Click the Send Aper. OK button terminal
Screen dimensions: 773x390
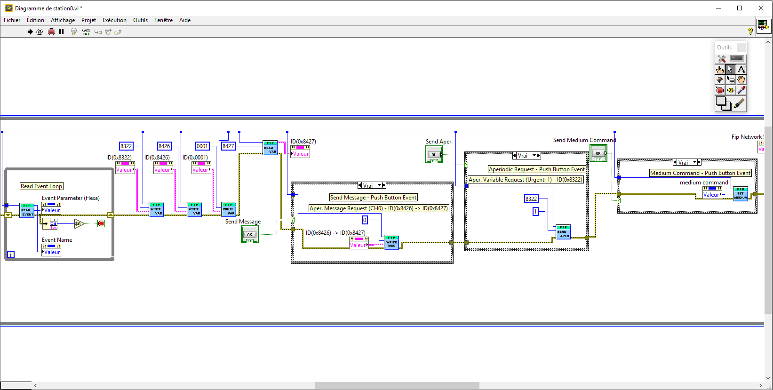click(x=434, y=154)
